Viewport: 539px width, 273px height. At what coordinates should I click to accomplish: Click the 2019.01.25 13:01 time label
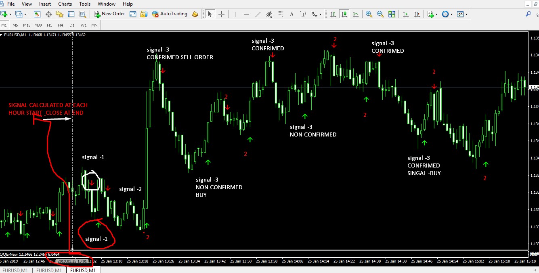click(x=72, y=261)
